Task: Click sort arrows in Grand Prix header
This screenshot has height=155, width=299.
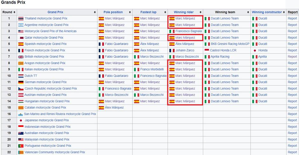Action: [x=95, y=12]
